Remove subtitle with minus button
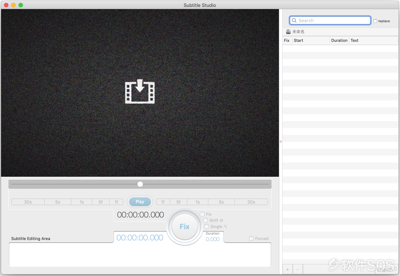 pos(297,269)
